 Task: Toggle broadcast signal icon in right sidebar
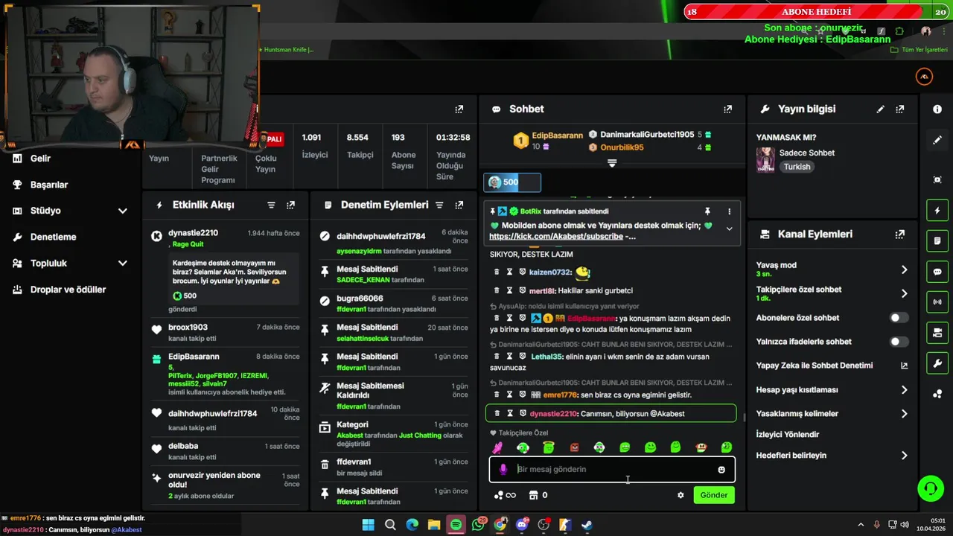click(x=937, y=302)
